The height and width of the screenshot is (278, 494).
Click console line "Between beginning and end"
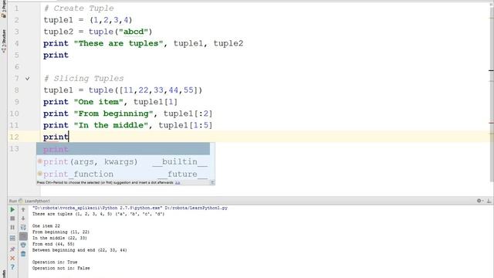(x=80, y=250)
